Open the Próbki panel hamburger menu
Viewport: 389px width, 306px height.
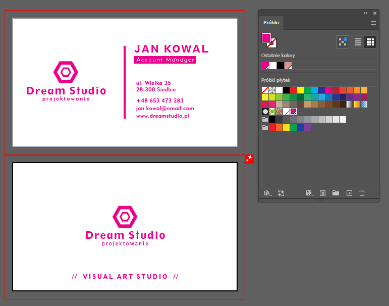coord(373,23)
